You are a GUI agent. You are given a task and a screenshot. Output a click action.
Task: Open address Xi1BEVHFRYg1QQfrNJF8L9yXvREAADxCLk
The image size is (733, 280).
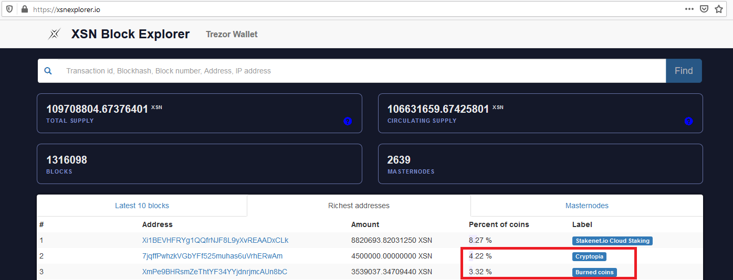215,240
